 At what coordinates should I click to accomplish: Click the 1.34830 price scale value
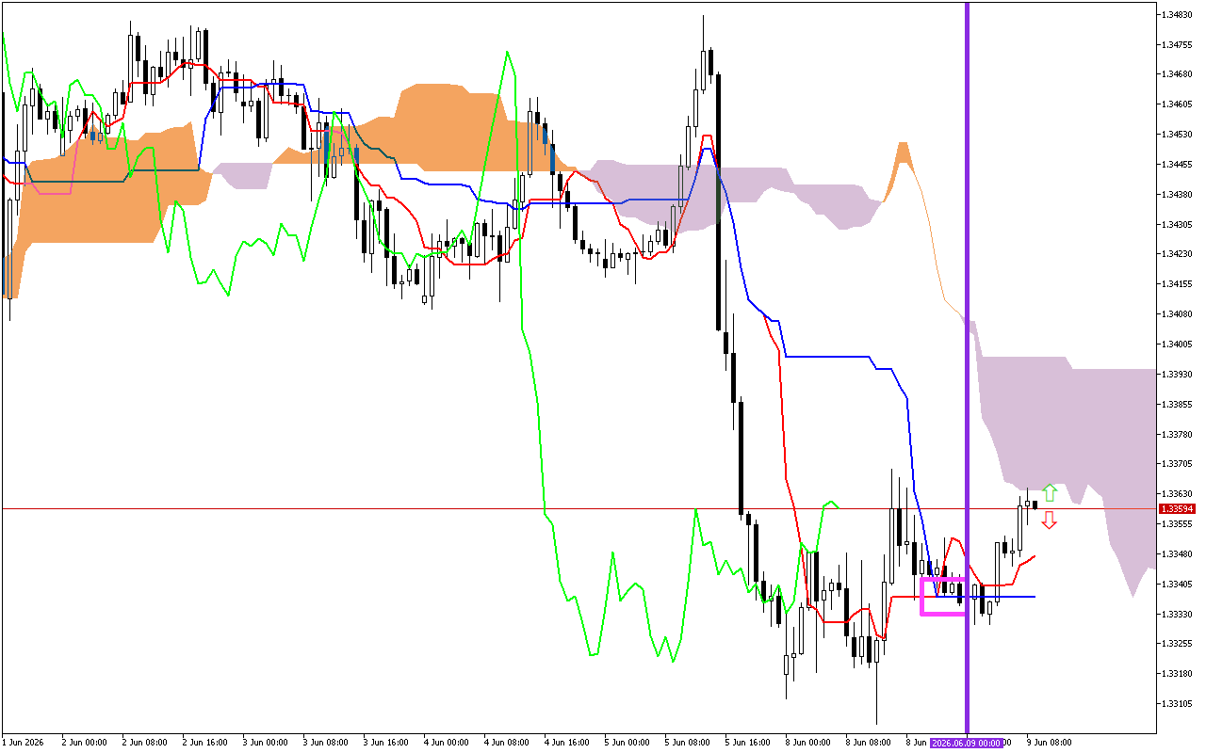click(x=1178, y=14)
